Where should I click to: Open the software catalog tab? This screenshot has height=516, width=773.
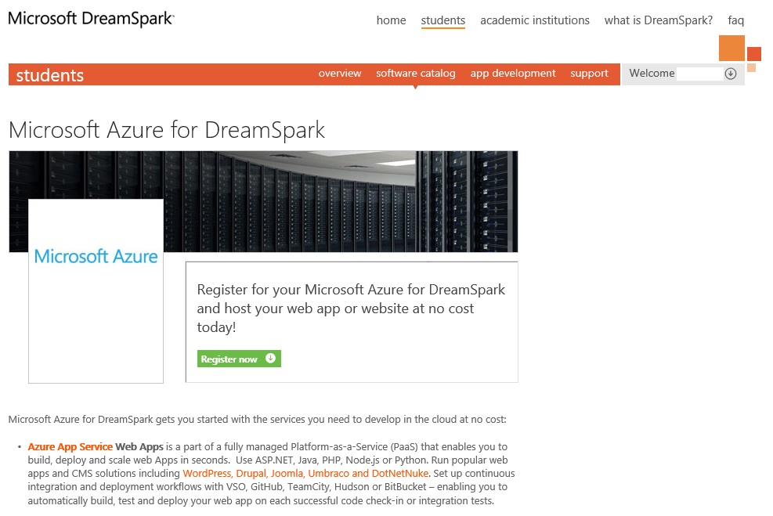(416, 73)
